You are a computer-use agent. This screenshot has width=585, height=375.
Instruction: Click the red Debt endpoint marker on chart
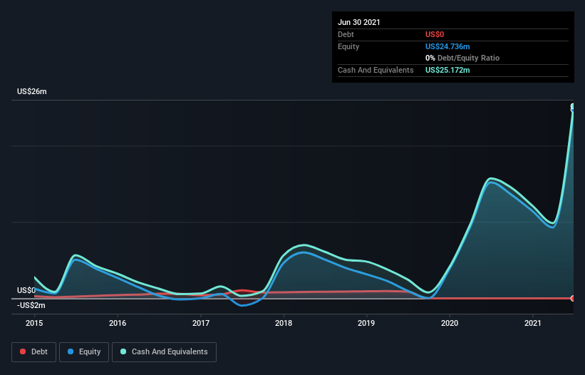[573, 298]
